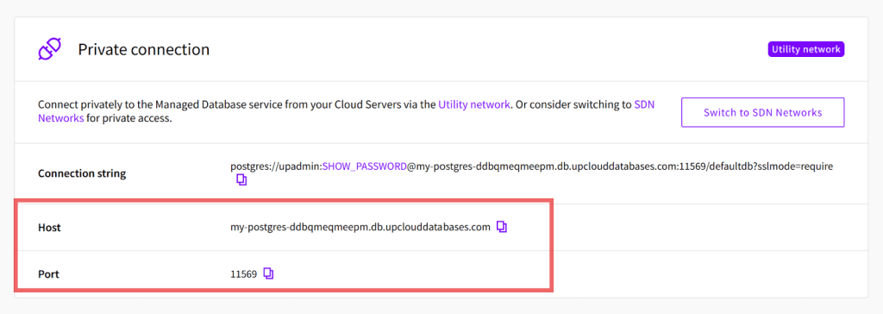Click the purple plug Private connection icon

49,50
